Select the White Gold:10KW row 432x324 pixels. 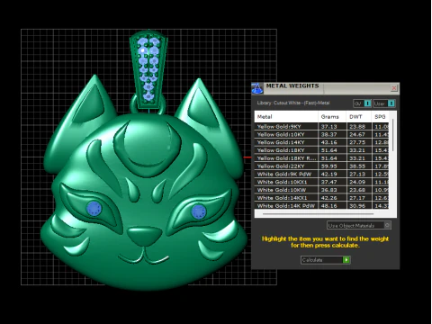click(321, 190)
